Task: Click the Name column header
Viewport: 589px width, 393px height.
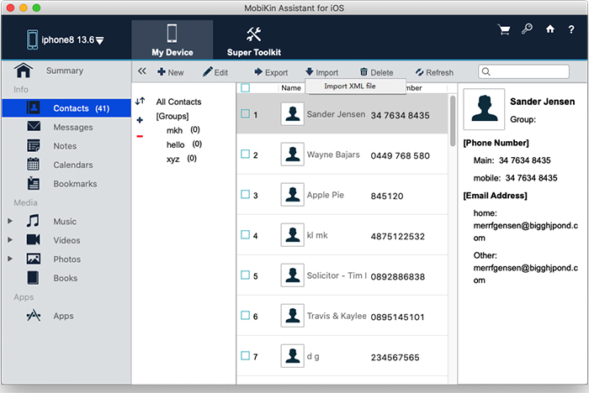Action: [x=291, y=87]
